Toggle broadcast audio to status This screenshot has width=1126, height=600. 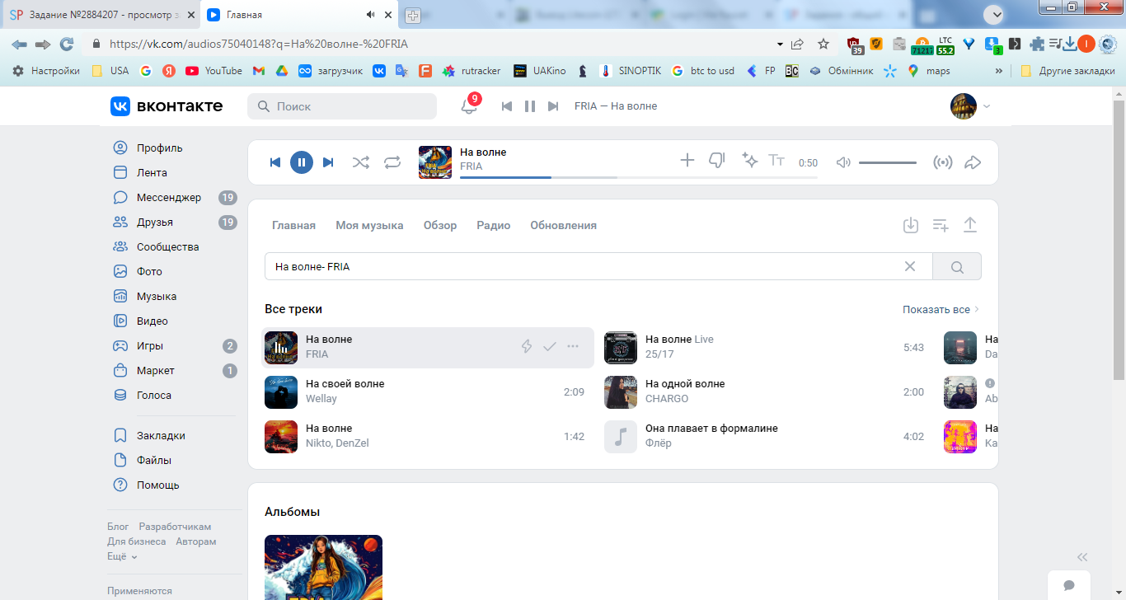pyautogui.click(x=942, y=162)
